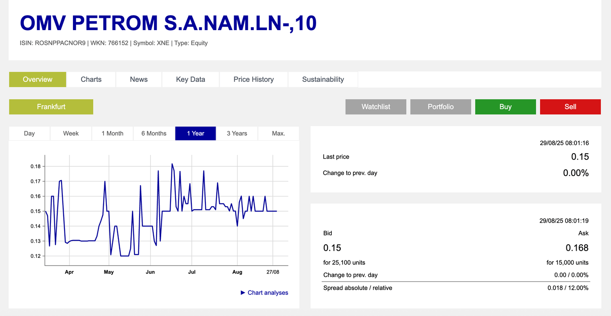Choose the 1 Year chart period
611x316 pixels.
pos(196,133)
